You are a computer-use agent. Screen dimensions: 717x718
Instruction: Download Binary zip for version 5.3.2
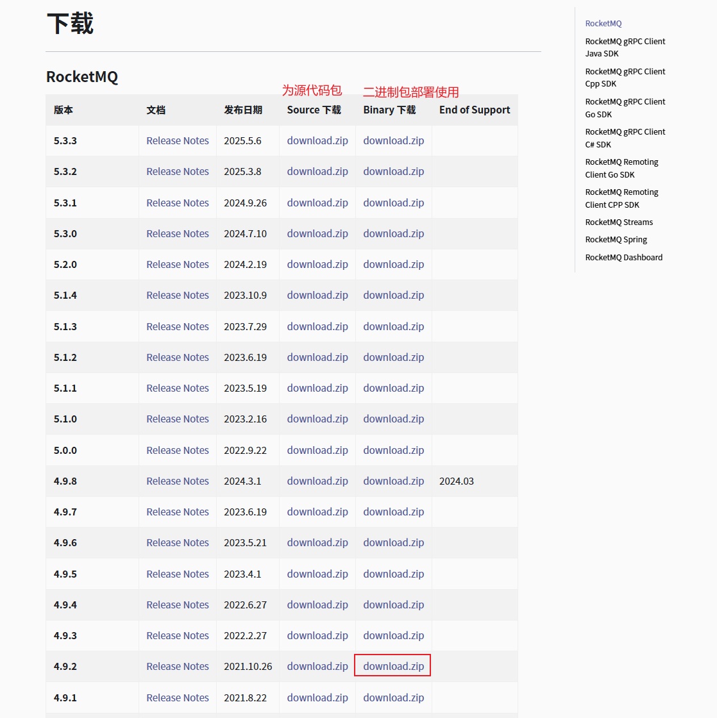[x=394, y=171]
